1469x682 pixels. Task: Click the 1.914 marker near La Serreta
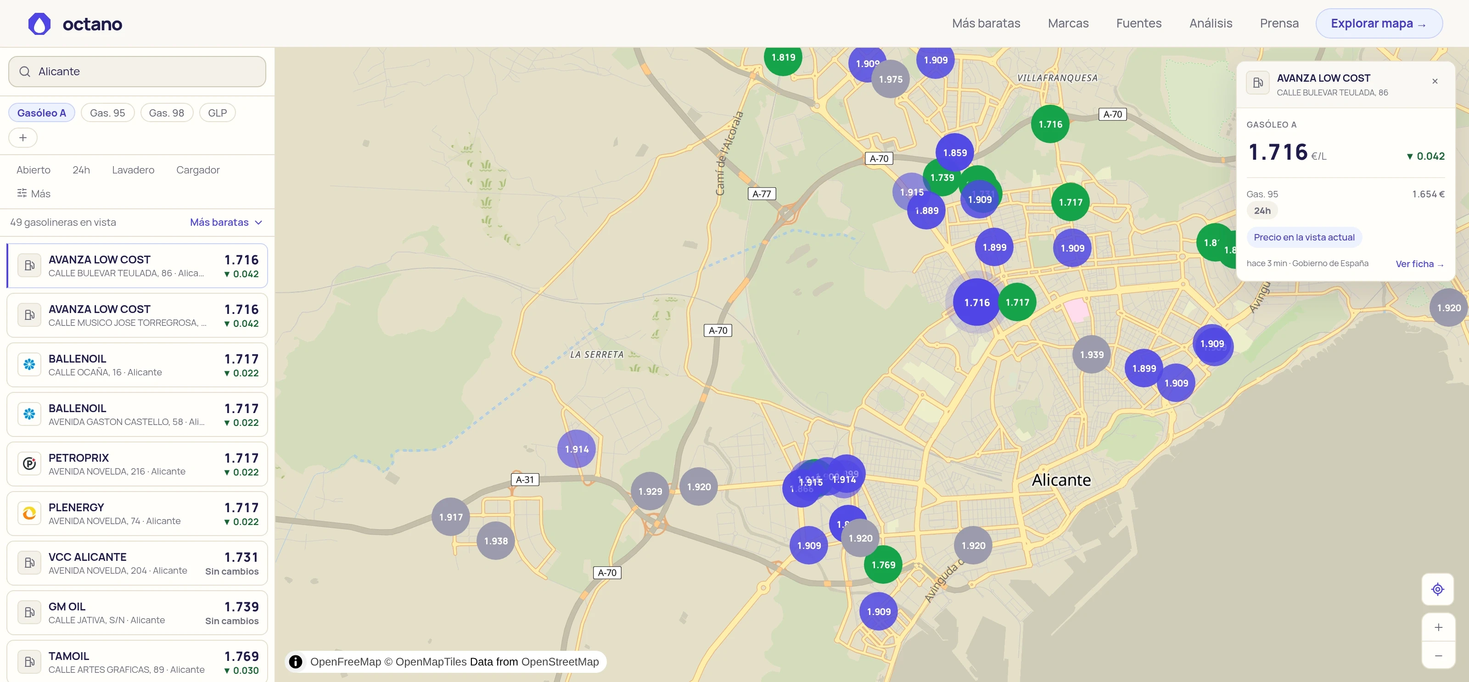point(577,449)
